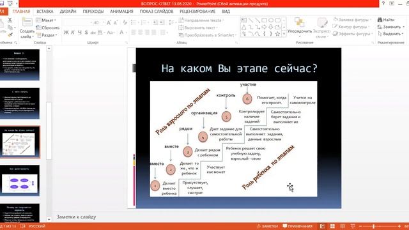Select the arrow line shape in gallery
Screen dimensions: 409x230
pyautogui.click(x=258, y=20)
